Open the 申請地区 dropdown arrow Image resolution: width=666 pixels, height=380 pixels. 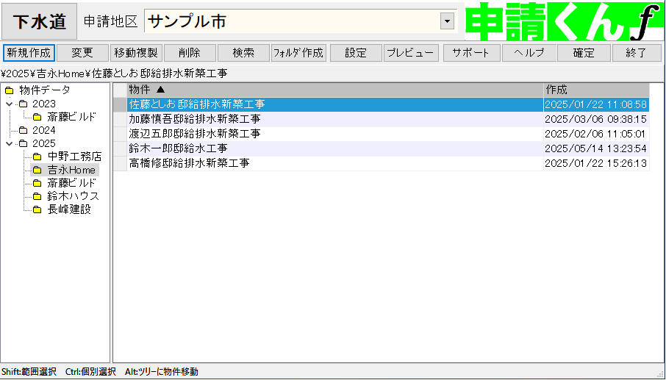point(447,21)
